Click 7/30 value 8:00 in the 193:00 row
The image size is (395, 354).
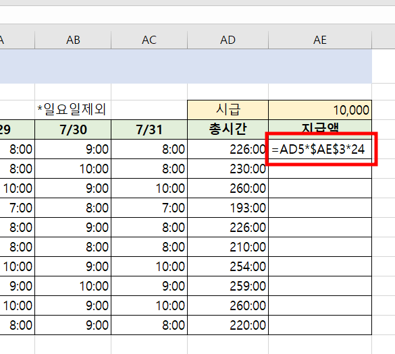click(73, 208)
